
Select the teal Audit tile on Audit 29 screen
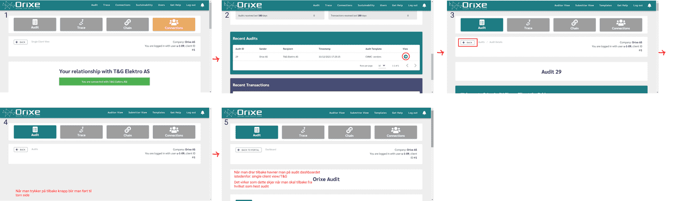coord(482,25)
